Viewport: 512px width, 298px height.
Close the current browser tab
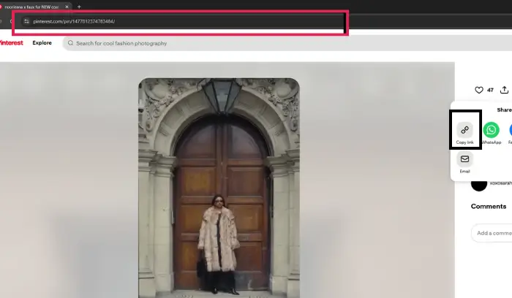[67, 7]
